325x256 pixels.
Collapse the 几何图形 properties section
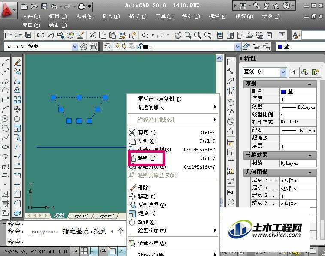pos(310,172)
